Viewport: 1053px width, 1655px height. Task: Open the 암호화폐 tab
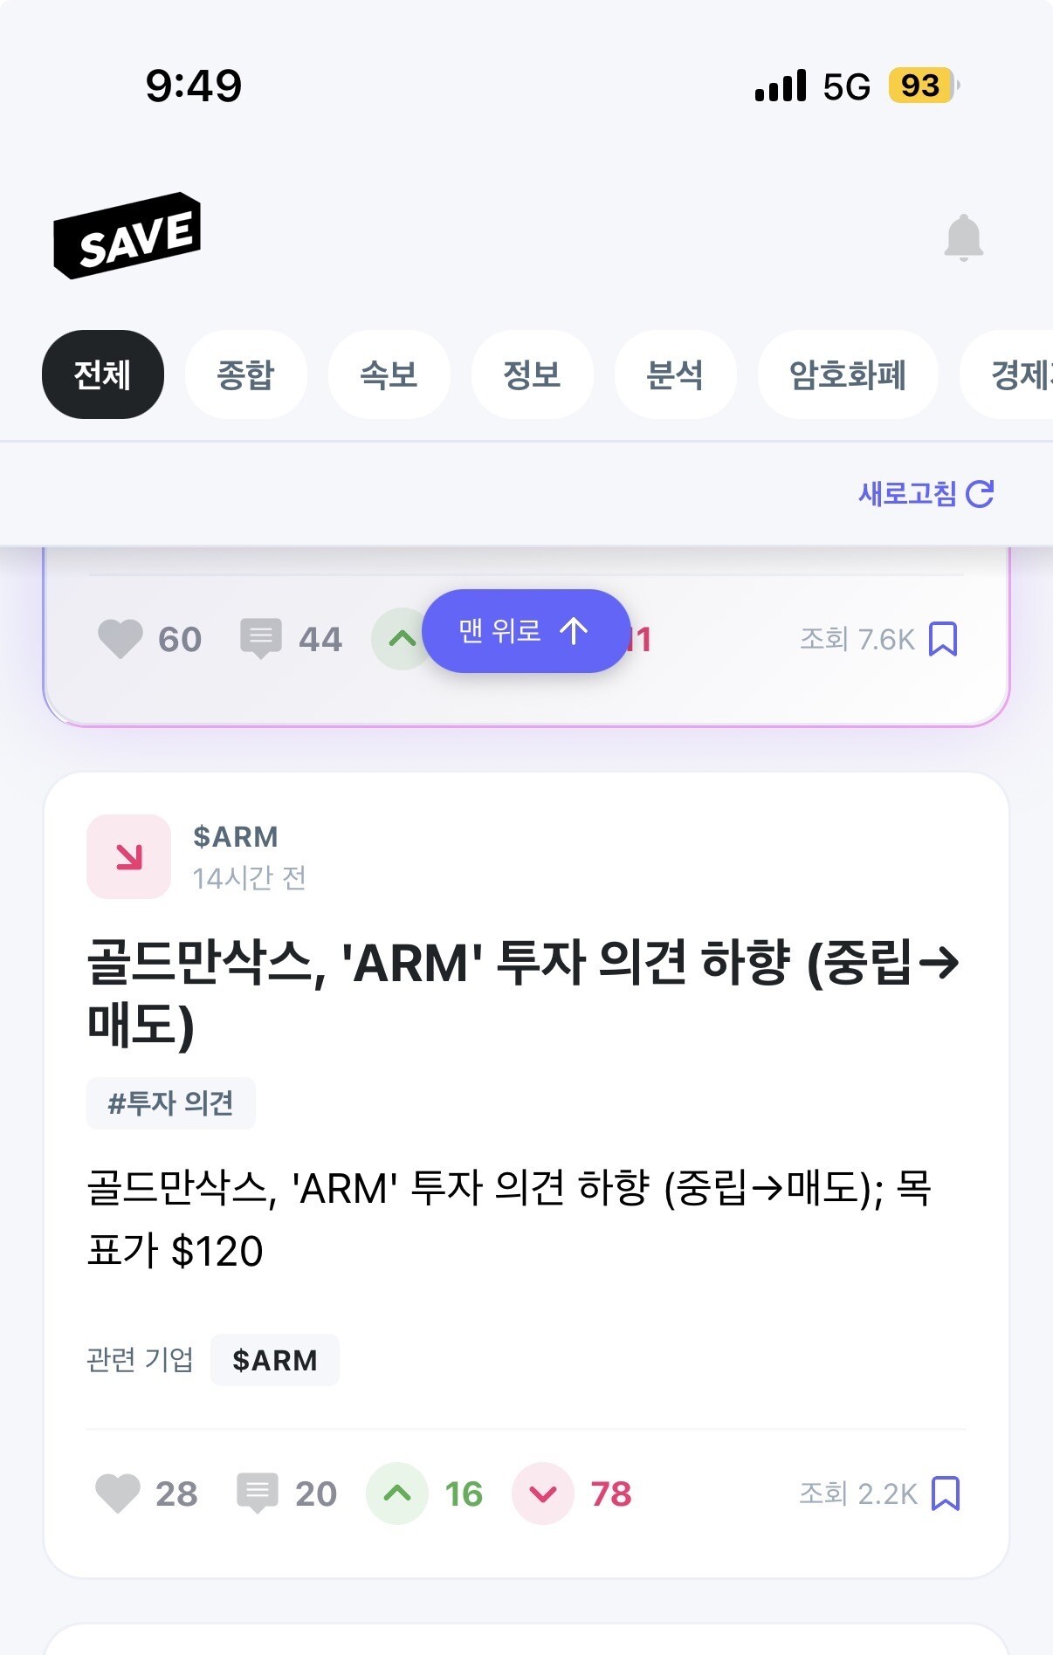pos(848,374)
